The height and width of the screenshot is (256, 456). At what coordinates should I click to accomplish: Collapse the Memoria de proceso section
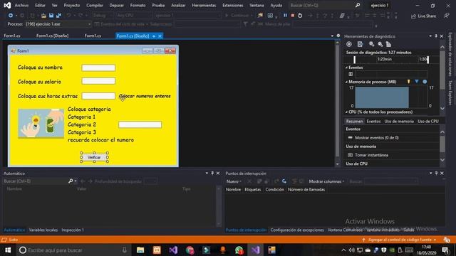point(346,82)
